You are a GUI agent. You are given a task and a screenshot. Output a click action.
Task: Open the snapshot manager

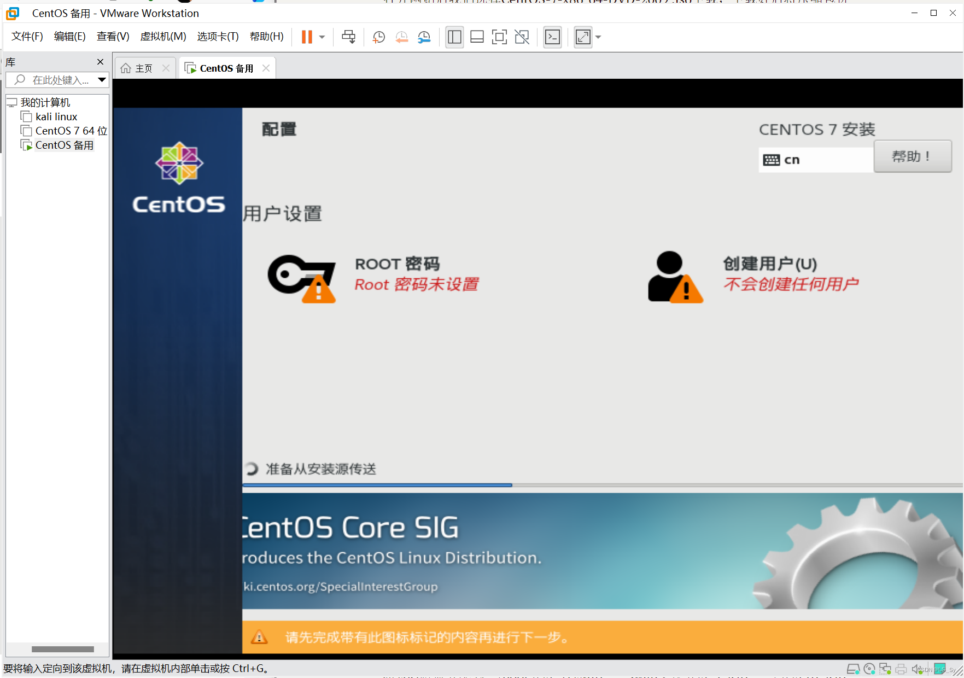424,37
